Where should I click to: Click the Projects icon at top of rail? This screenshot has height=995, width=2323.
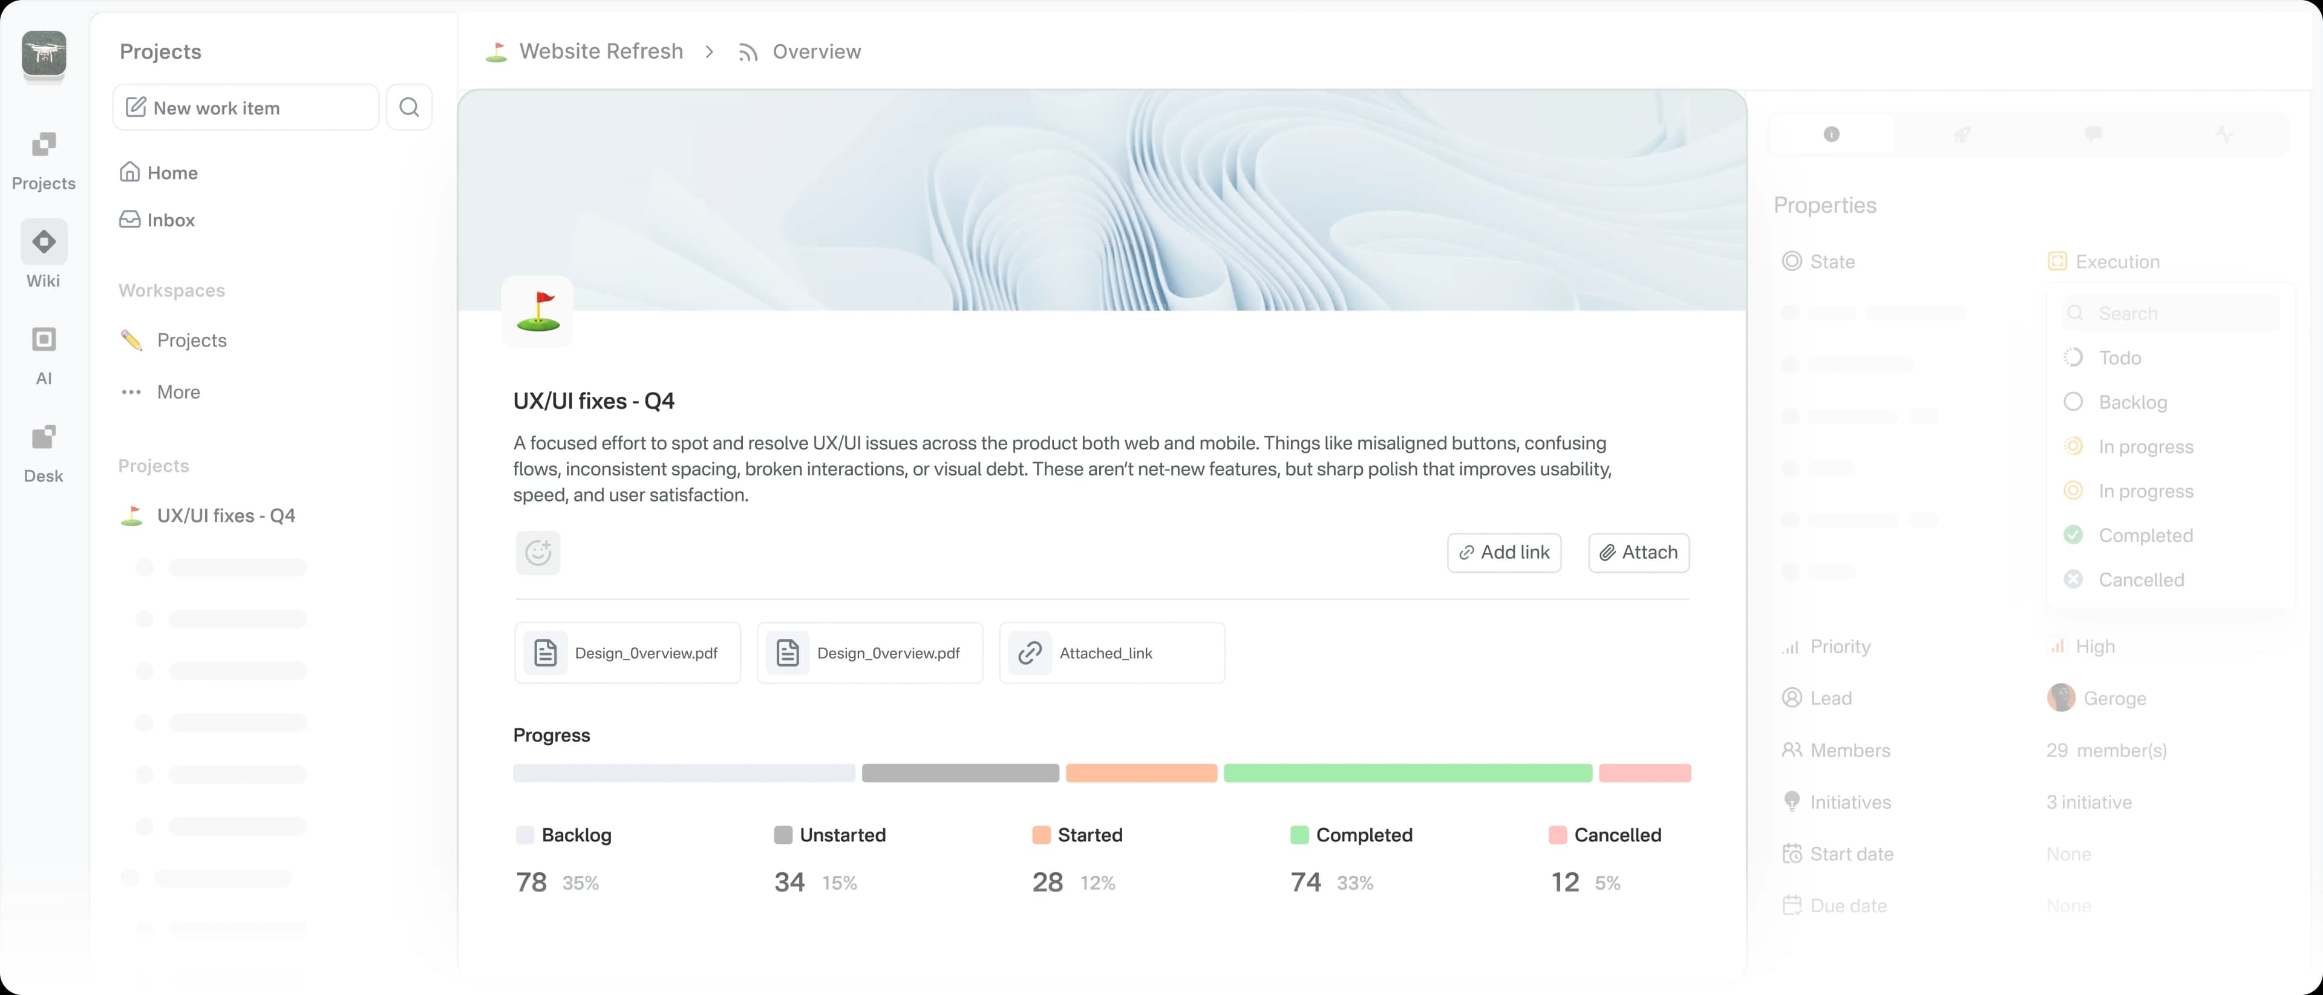[42, 158]
